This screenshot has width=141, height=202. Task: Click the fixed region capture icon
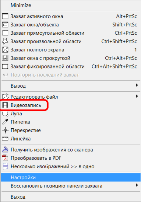[x=5, y=67]
